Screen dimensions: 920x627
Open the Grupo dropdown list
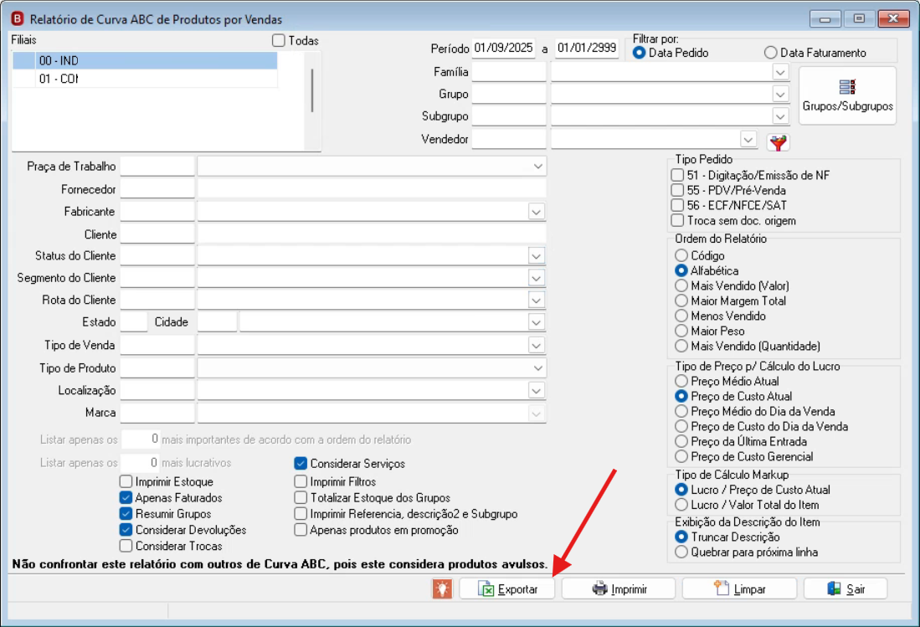tap(779, 94)
